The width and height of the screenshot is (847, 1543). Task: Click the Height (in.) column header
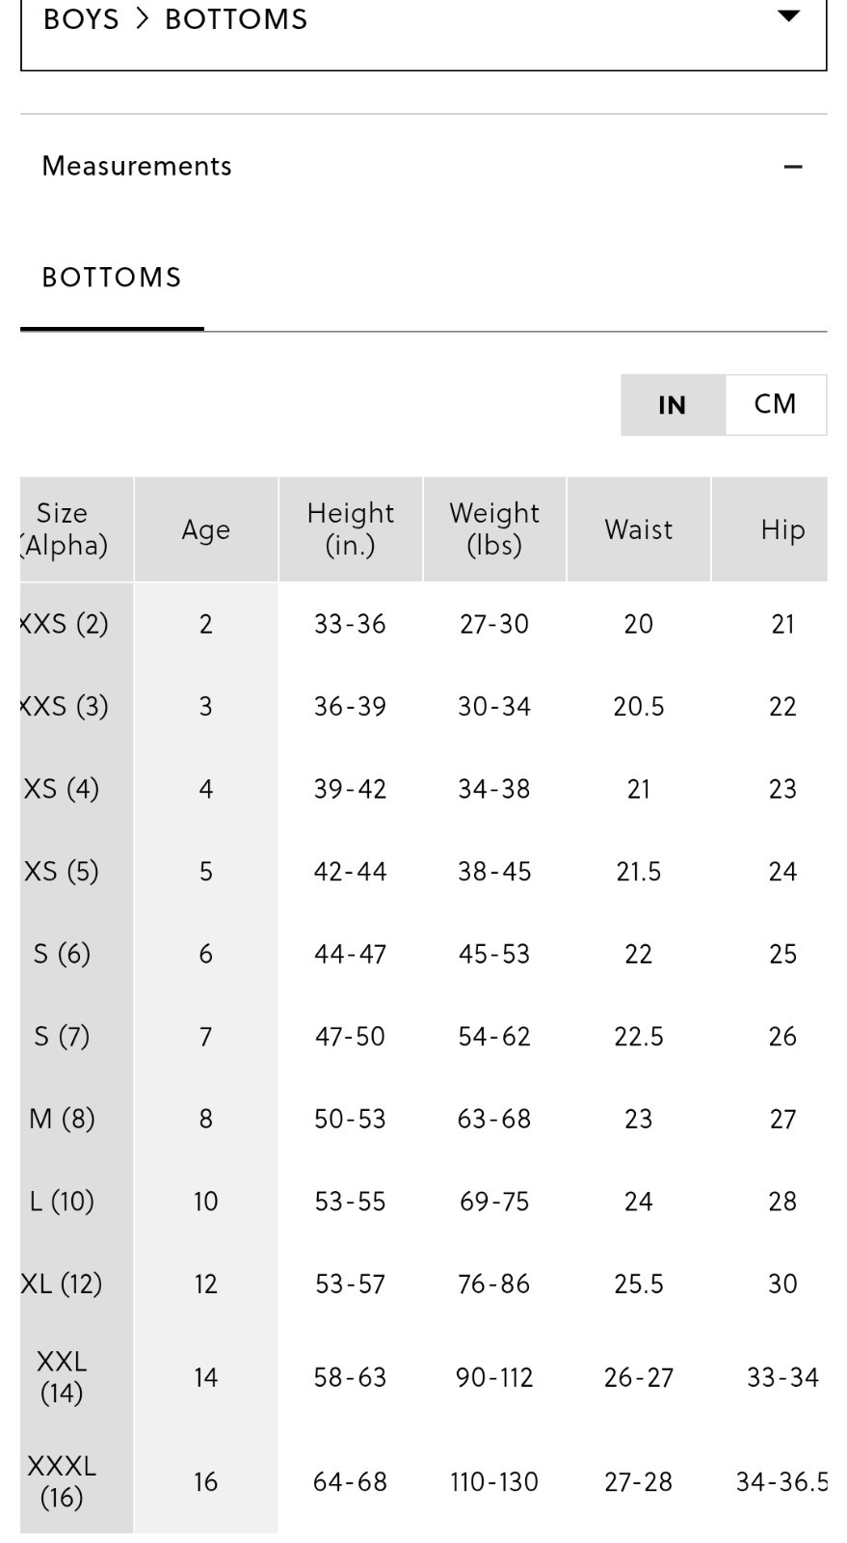(351, 529)
